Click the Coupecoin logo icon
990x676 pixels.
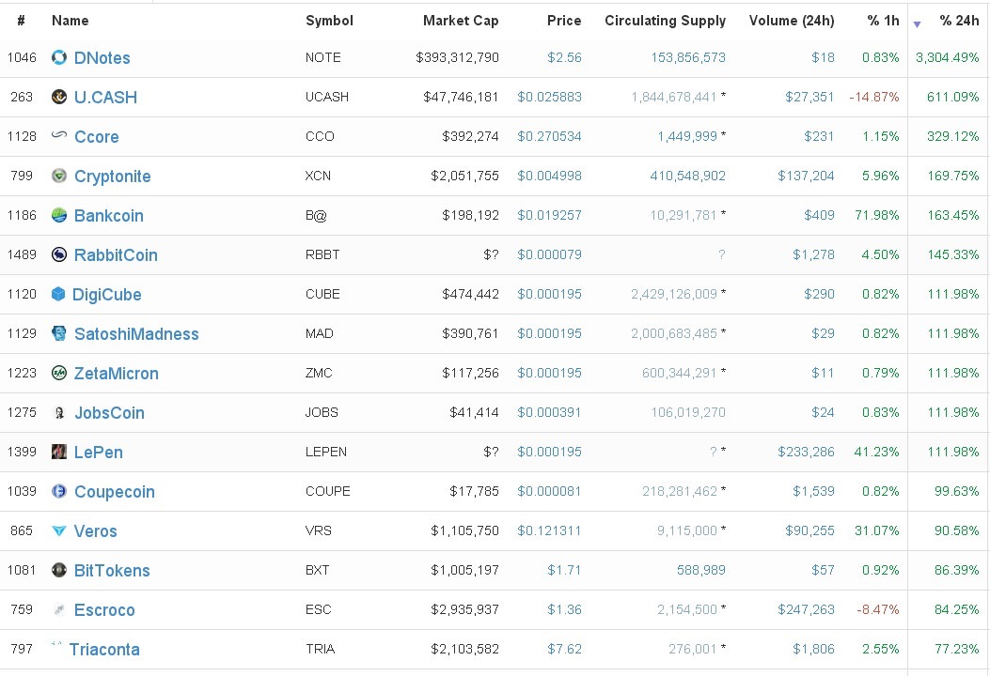(58, 491)
